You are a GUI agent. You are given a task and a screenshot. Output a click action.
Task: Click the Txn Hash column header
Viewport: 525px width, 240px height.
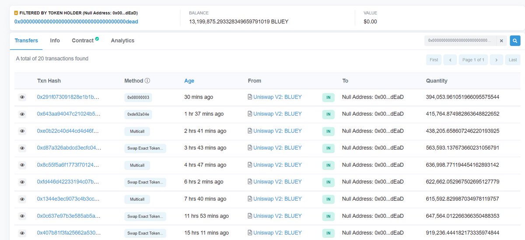pyautogui.click(x=49, y=81)
